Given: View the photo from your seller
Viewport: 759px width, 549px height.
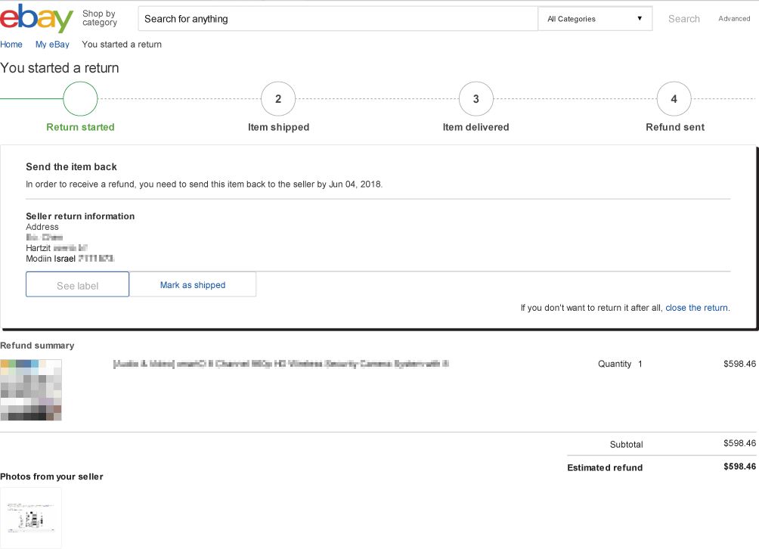Looking at the screenshot, I should (x=31, y=517).
